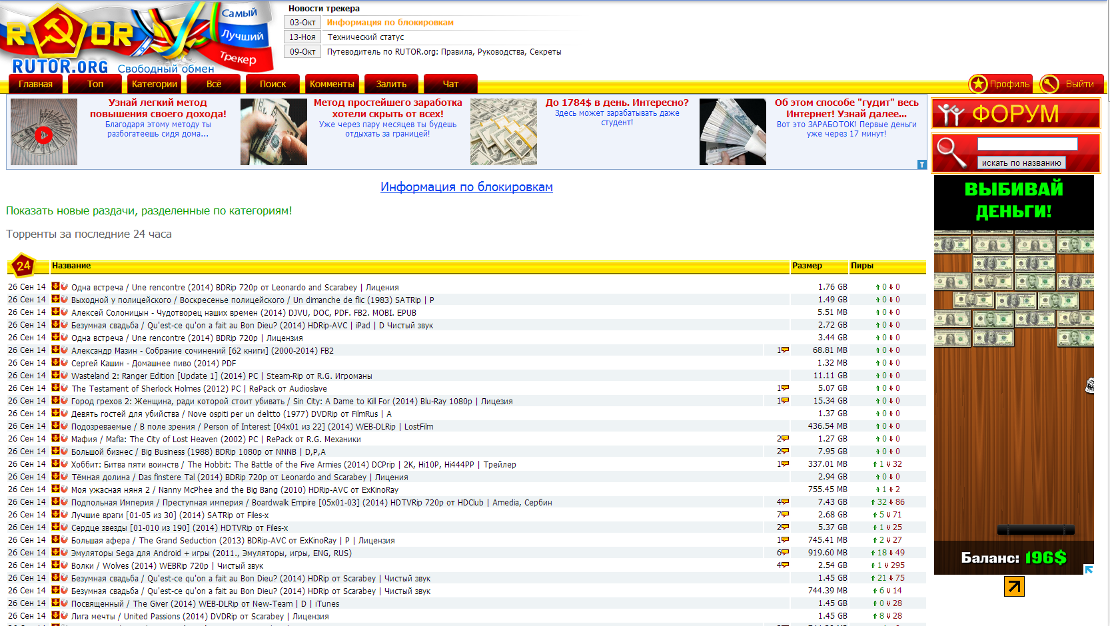
Task: Click the 'Размер' column header
Action: [x=807, y=266]
